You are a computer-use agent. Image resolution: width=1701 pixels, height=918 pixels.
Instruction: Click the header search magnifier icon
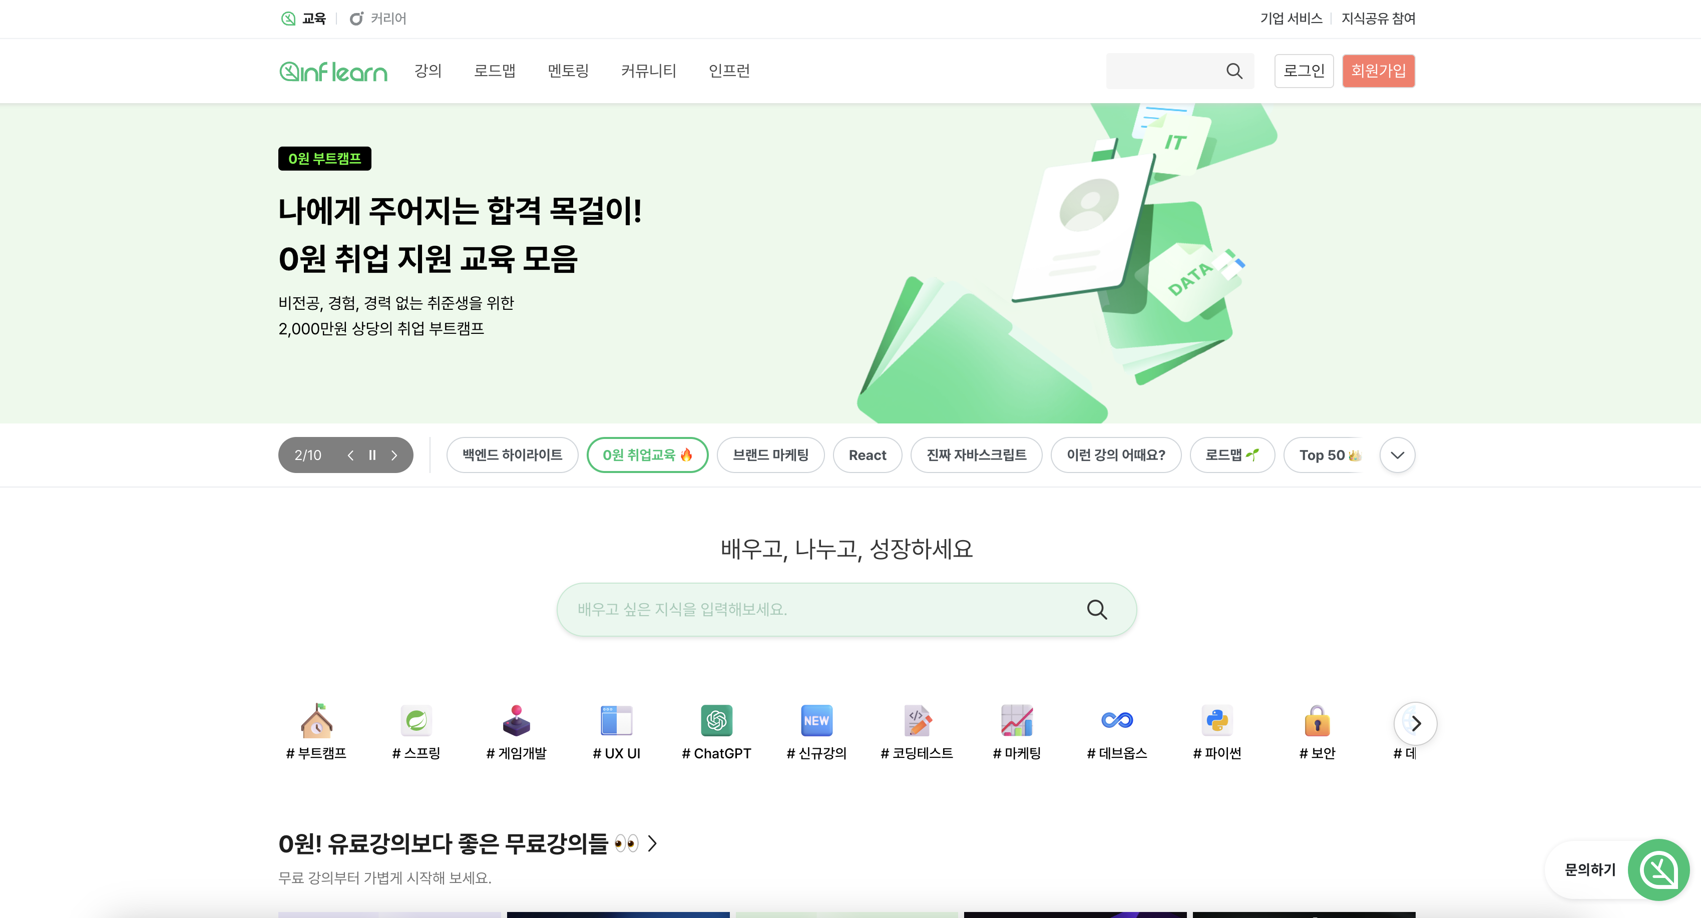point(1233,71)
